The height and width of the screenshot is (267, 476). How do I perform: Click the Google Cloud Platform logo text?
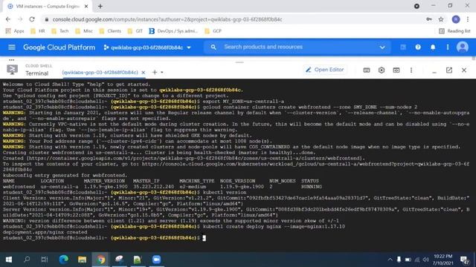[x=59, y=47]
